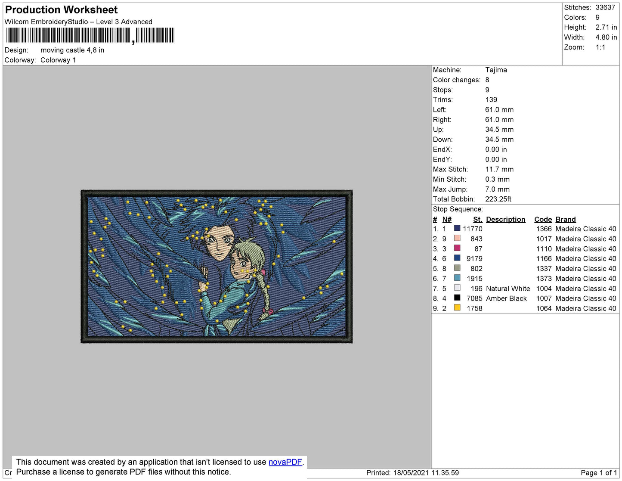
Task: Click the Trims value 139
Action: pos(491,99)
